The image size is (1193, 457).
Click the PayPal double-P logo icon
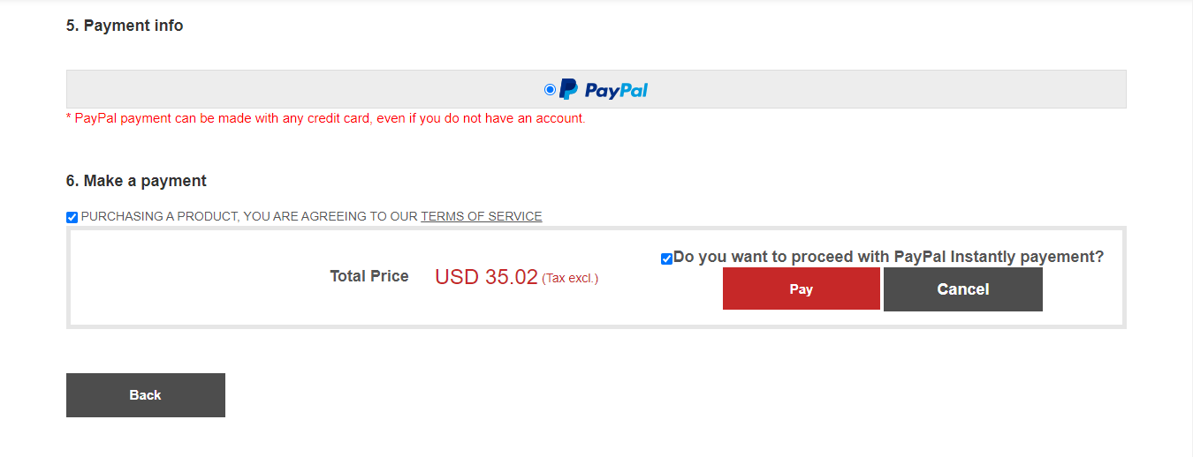pos(569,89)
